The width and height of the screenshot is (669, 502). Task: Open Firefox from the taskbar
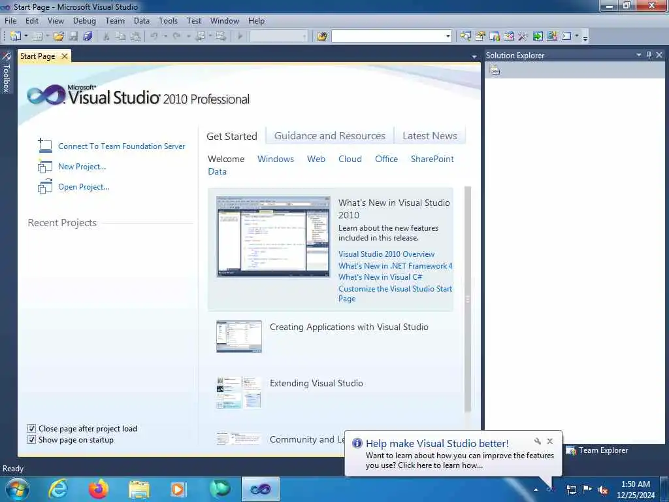[x=99, y=489]
